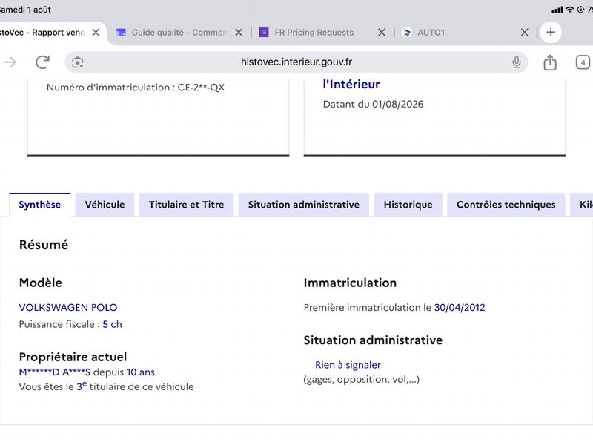The width and height of the screenshot is (593, 445).
Task: Tap the orientation lock status icon
Action: coord(580,10)
